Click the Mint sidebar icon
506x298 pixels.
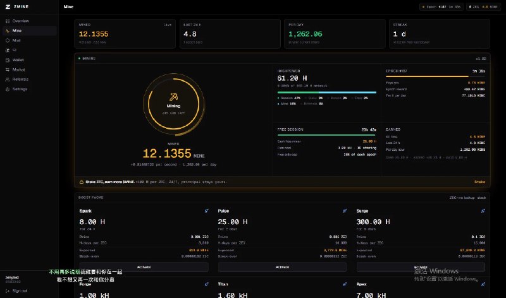click(x=8, y=40)
